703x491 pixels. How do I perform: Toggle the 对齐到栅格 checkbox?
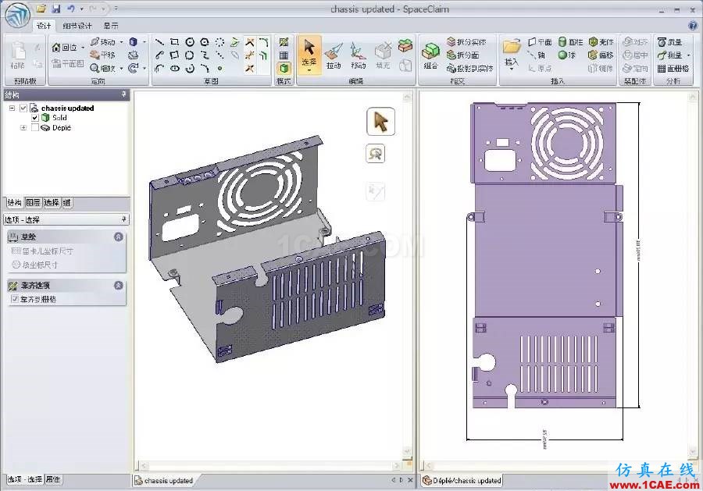point(14,299)
